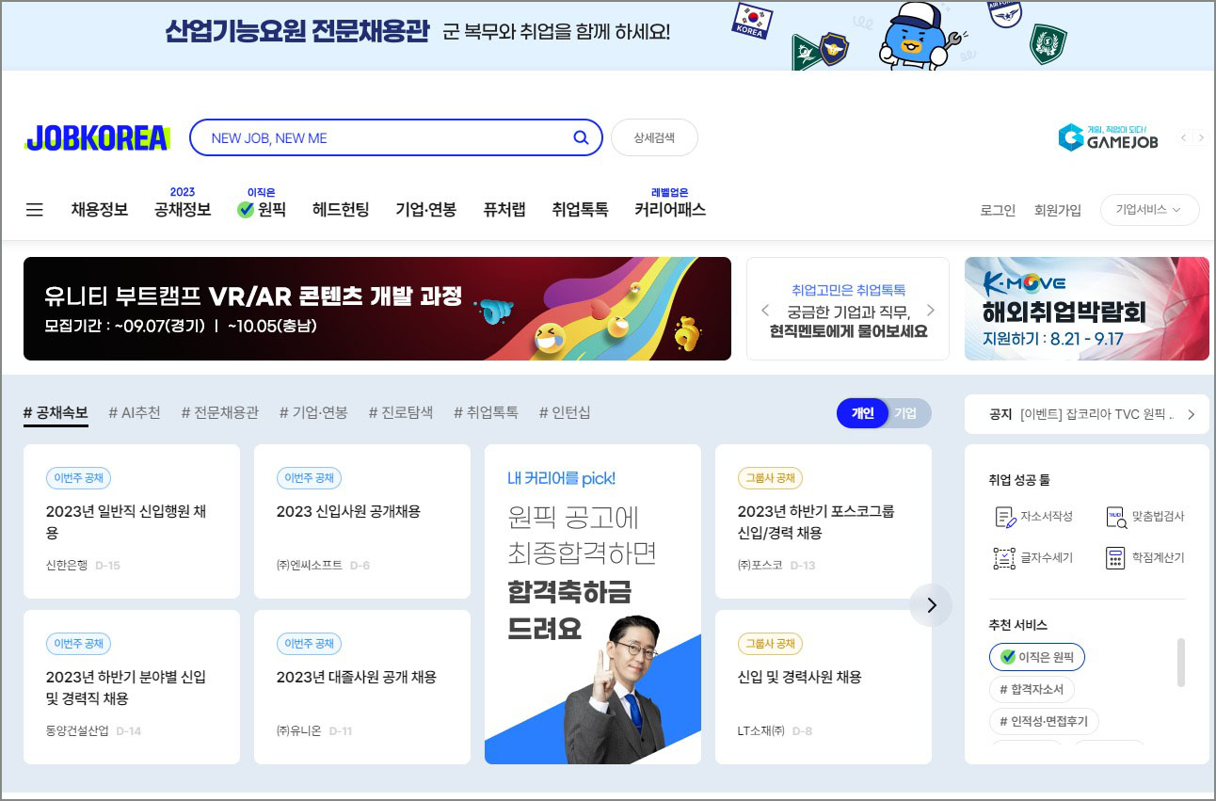The width and height of the screenshot is (1216, 801).
Task: Select the # 전문채용관 tab
Action: (220, 412)
